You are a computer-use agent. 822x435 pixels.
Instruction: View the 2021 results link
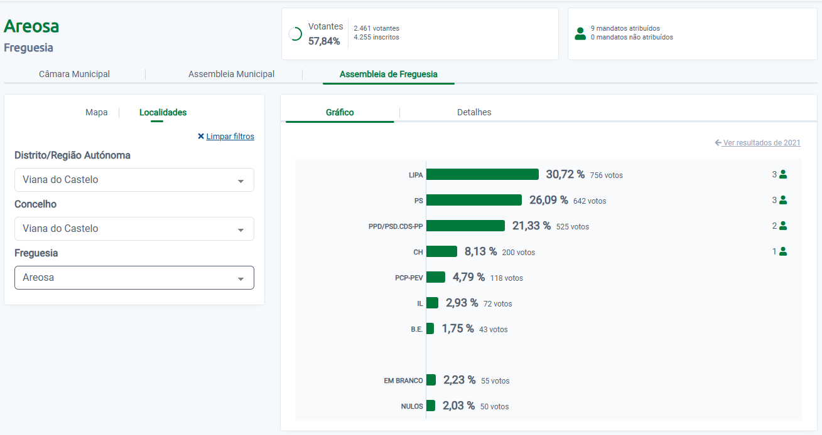click(762, 143)
